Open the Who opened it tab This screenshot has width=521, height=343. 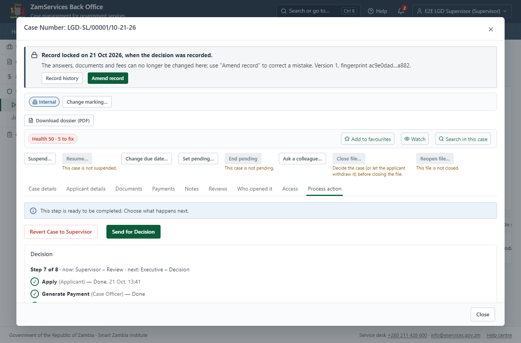point(255,189)
